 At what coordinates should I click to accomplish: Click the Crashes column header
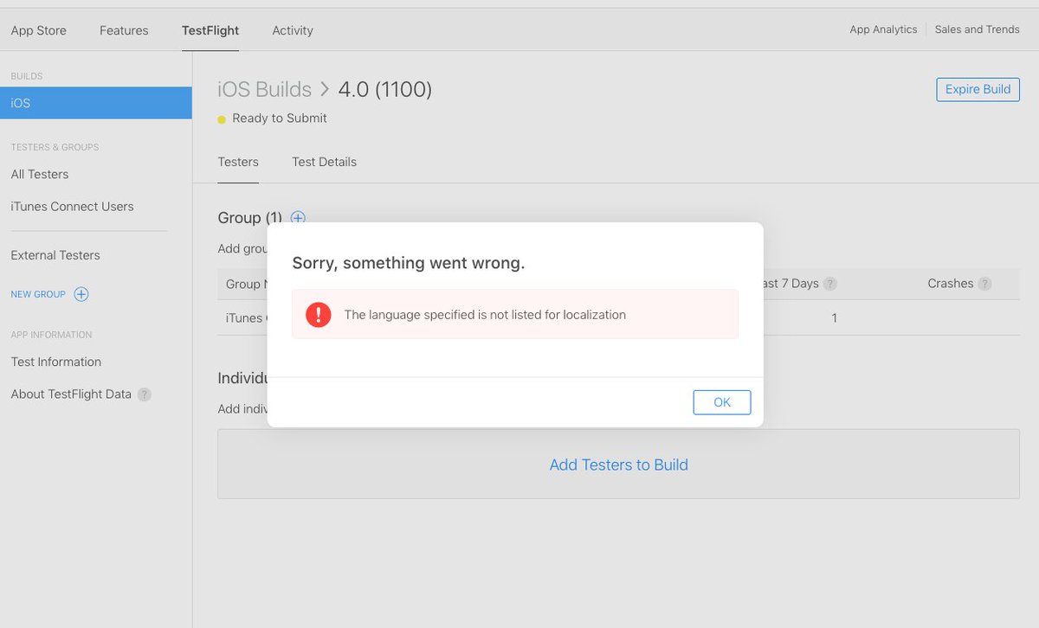951,284
